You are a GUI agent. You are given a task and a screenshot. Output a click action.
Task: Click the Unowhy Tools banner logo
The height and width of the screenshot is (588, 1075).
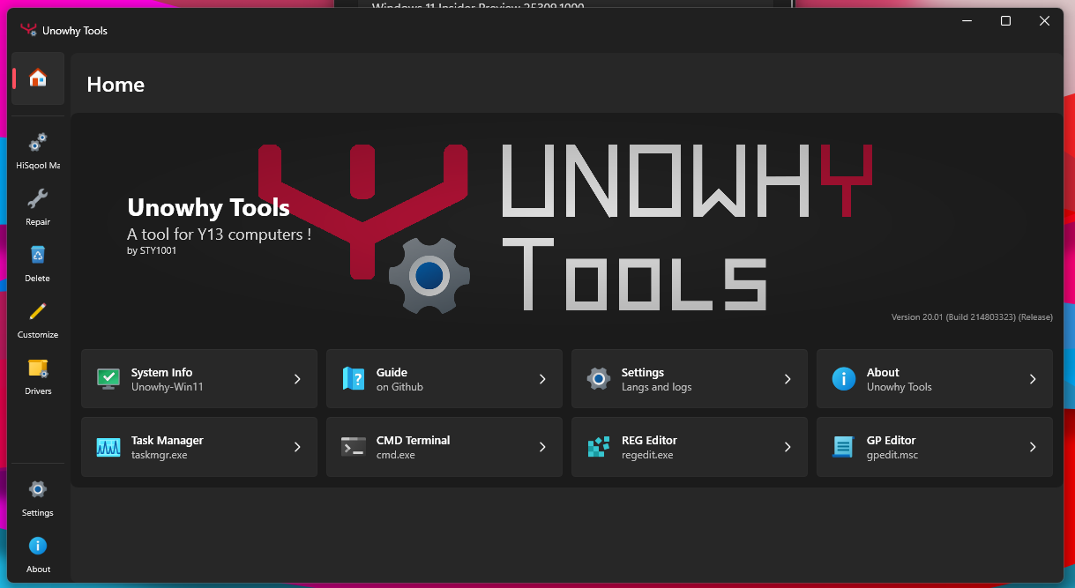pyautogui.click(x=564, y=227)
